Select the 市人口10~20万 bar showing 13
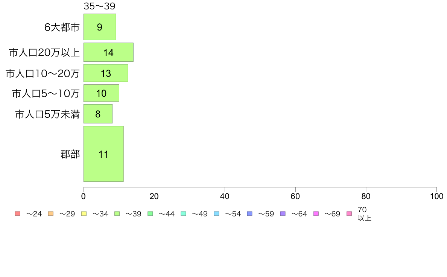This screenshot has height=277, width=447. click(x=106, y=73)
